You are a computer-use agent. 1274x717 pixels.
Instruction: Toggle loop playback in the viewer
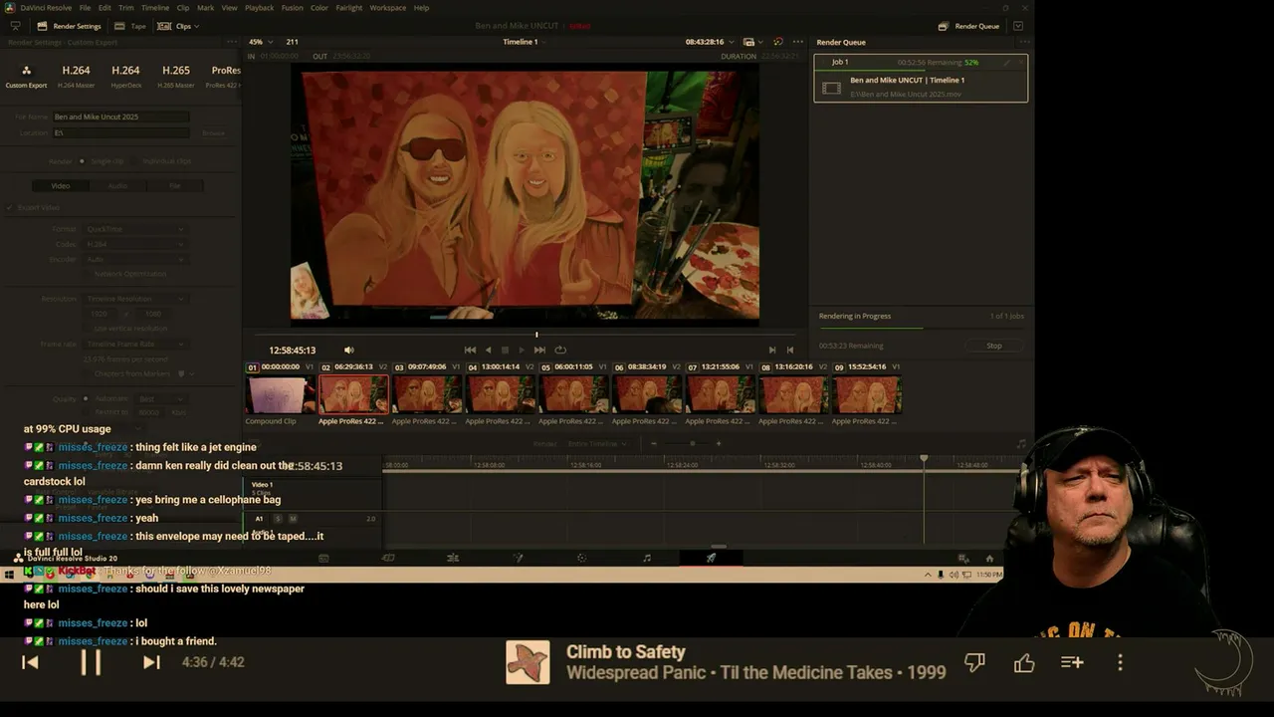point(560,350)
